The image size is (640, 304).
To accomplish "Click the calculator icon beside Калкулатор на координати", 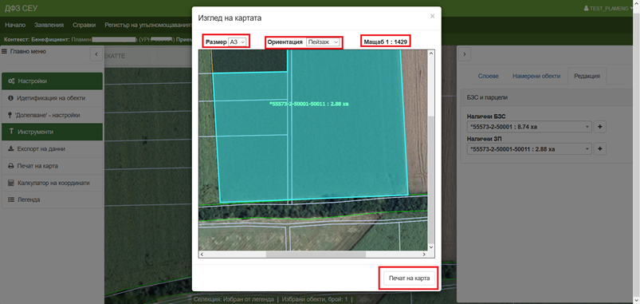I will pos(11,183).
